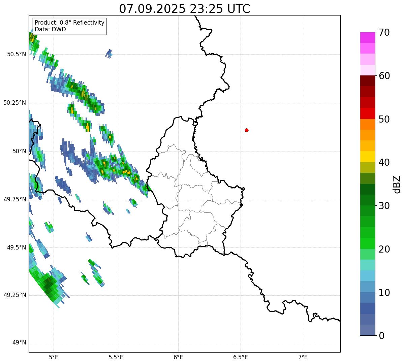Click the 50.5°N latitude label

pyautogui.click(x=17, y=54)
